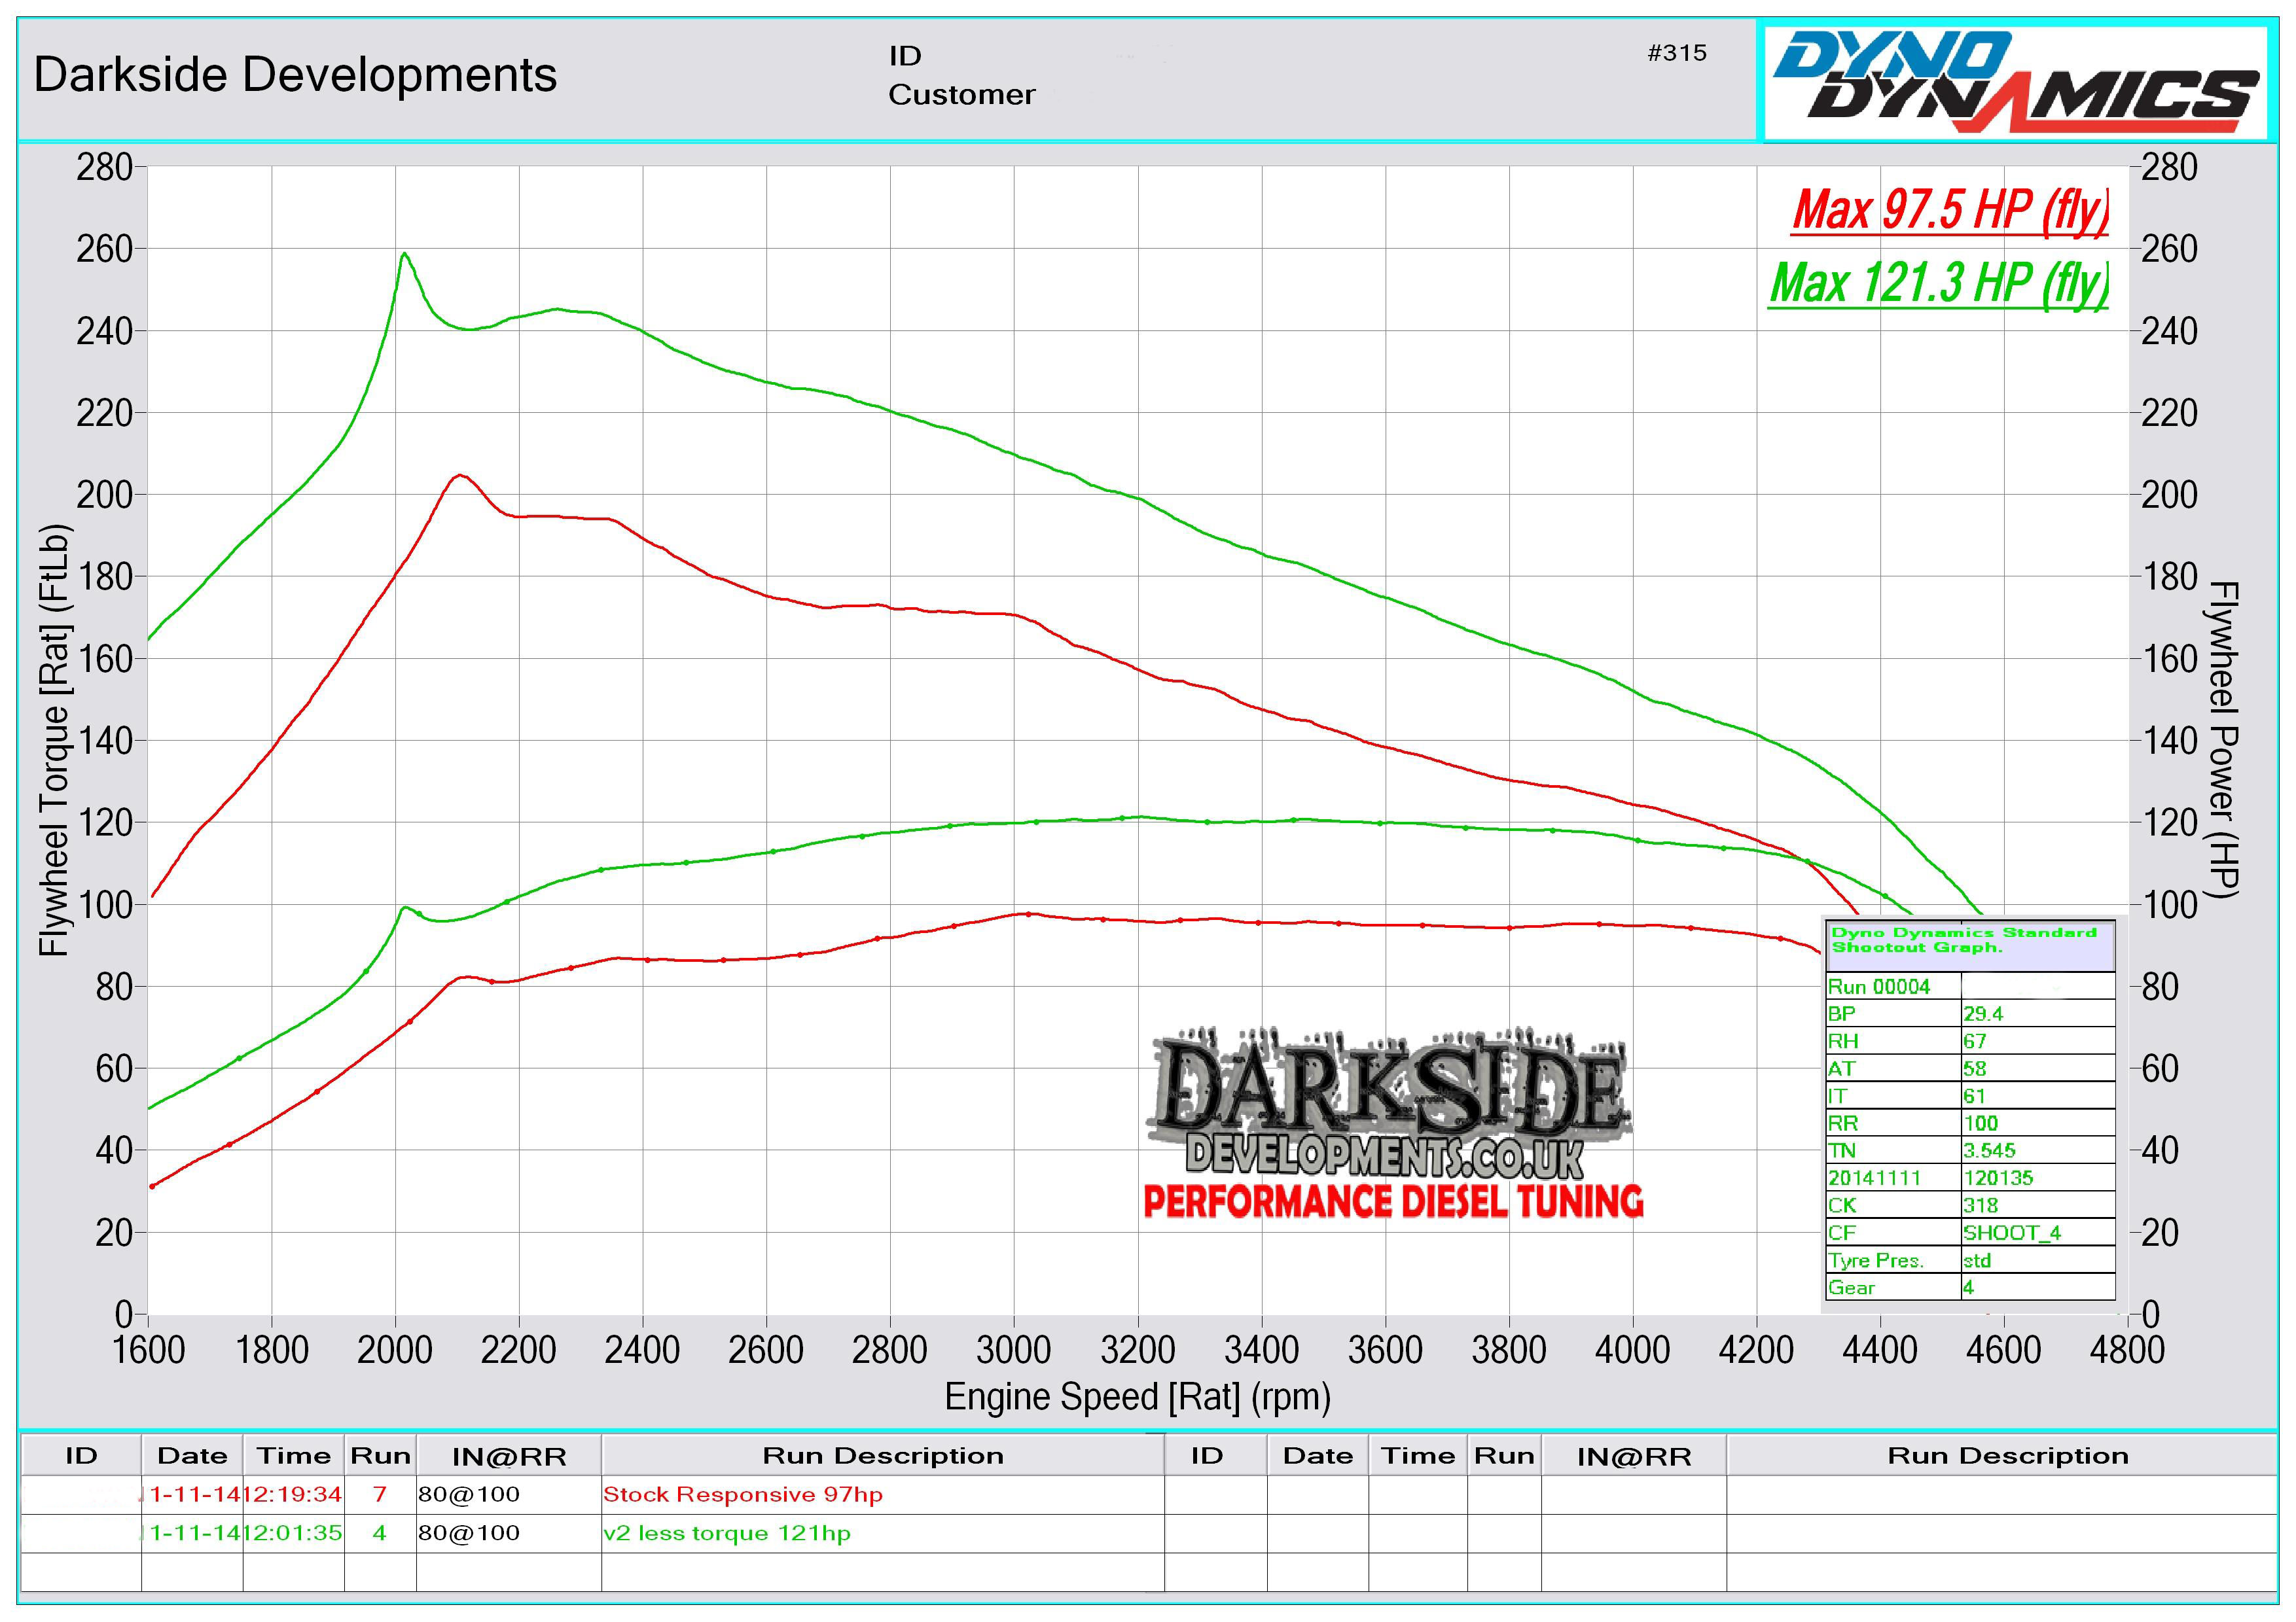Select the red 'Max 97.5 HP (fly)' label
2296x1622 pixels.
point(1950,210)
